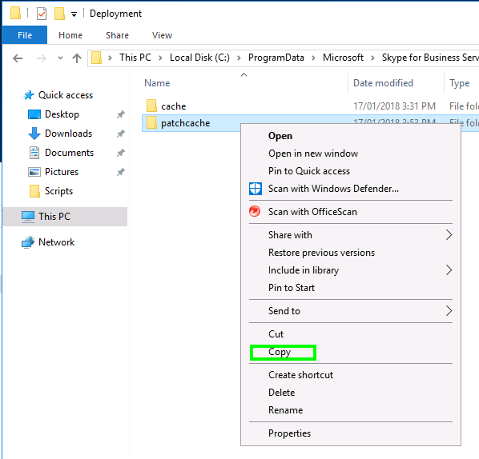Image resolution: width=479 pixels, height=459 pixels.
Task: Click the folder icon in the address bar
Action: click(97, 58)
